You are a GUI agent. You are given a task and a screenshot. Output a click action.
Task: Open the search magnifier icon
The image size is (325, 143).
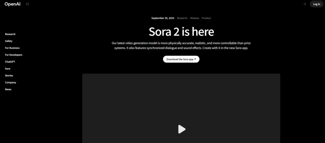coord(305,4)
